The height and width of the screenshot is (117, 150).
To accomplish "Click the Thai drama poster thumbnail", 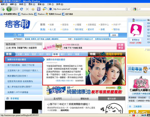I will coord(105,71).
